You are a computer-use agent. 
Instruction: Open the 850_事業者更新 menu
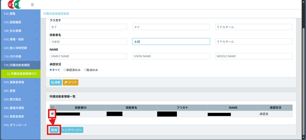[20, 117]
